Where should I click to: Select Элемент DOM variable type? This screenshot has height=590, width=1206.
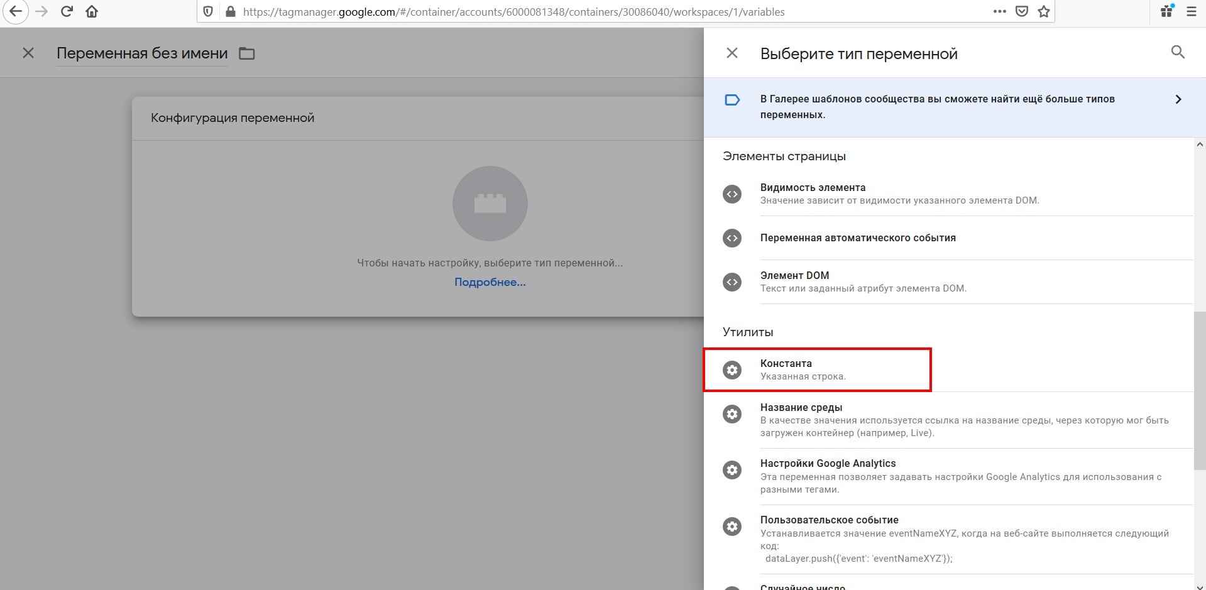coord(794,281)
